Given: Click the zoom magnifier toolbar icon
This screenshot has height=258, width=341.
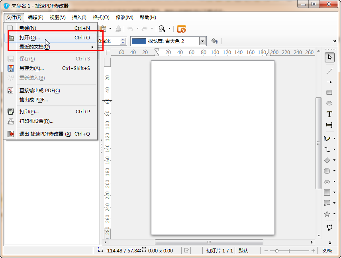Looking at the screenshot, I should (x=162, y=29).
